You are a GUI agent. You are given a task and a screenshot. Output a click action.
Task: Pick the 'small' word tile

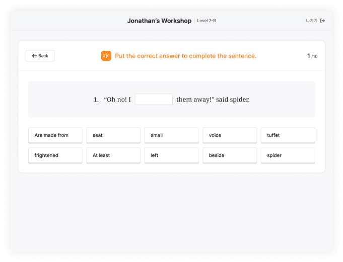click(x=171, y=135)
